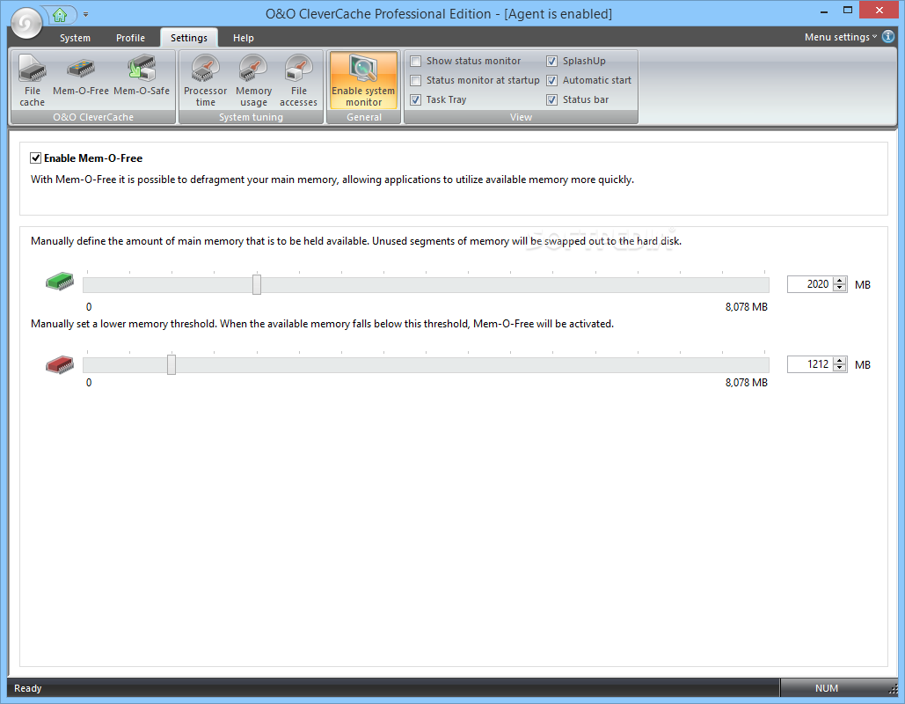The image size is (905, 704).
Task: Switch to the System tab
Action: tap(75, 38)
